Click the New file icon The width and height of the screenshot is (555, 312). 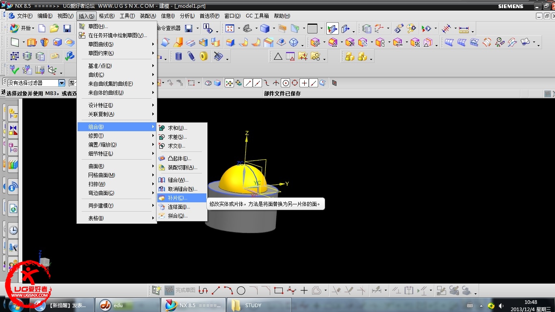click(42, 28)
